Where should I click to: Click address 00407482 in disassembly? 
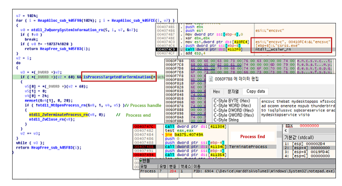click(144, 131)
